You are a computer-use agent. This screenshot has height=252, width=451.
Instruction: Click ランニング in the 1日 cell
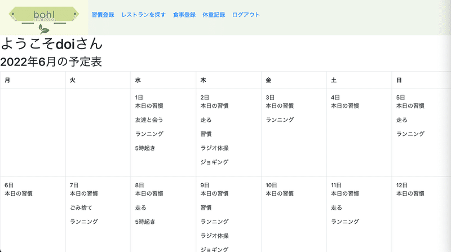(149, 134)
